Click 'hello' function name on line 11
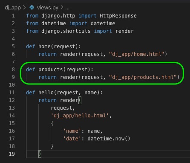The image size is (190, 163). pos(46,93)
